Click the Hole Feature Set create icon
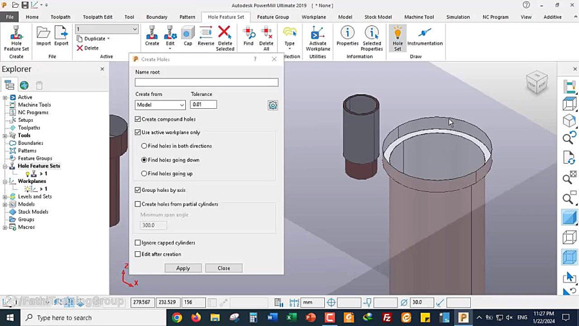Screen dimensions: 579x326 [16, 38]
